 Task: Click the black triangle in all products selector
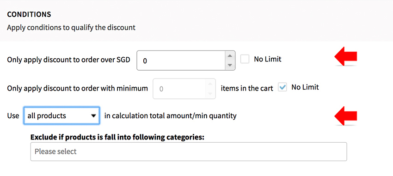point(93,116)
